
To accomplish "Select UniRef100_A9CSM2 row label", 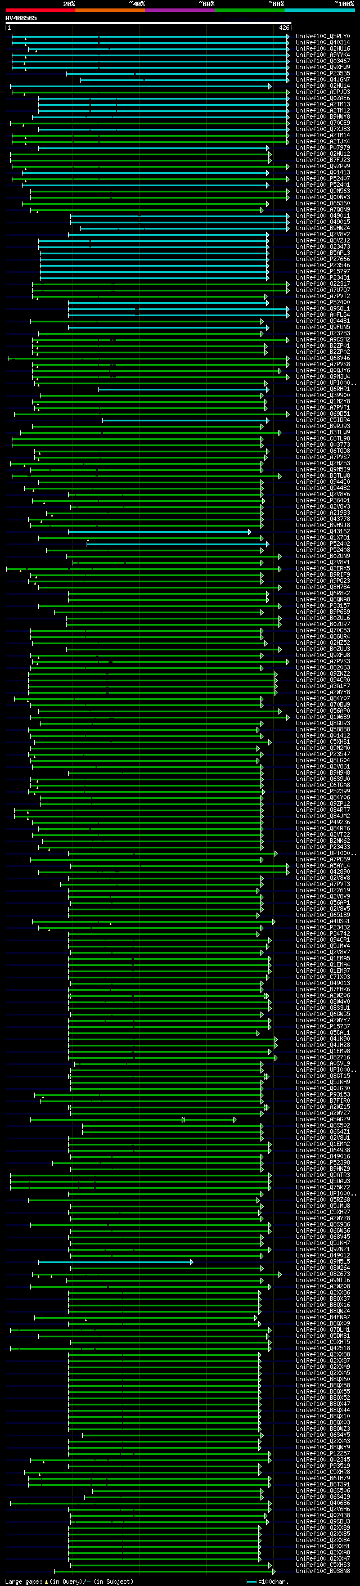I will (x=322, y=339).
